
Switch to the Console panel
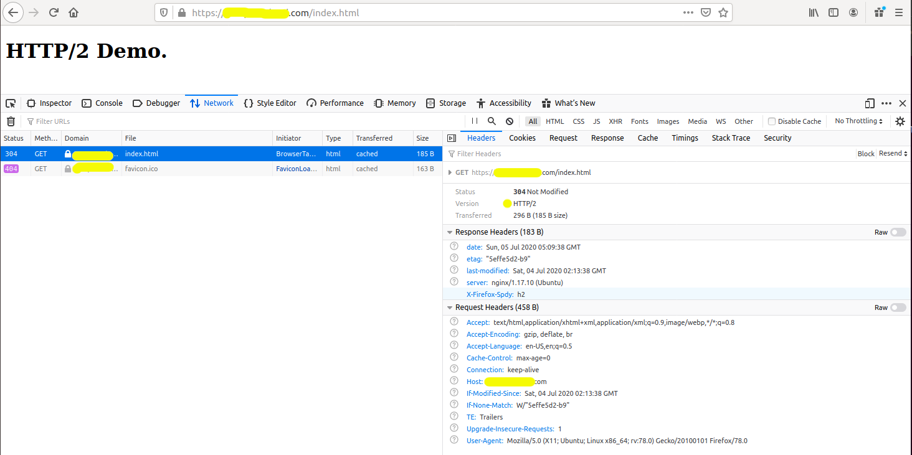click(102, 103)
